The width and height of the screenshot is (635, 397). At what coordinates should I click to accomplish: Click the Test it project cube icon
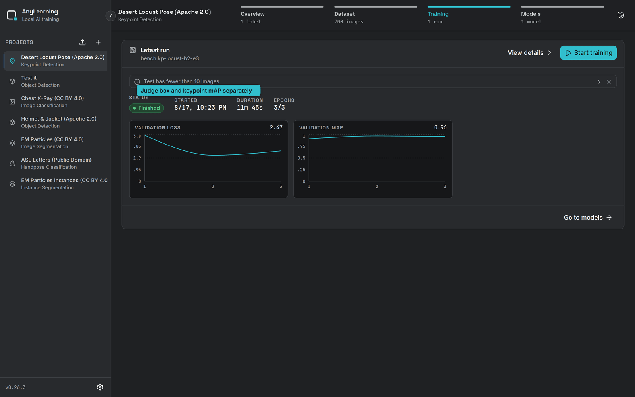coord(12,81)
